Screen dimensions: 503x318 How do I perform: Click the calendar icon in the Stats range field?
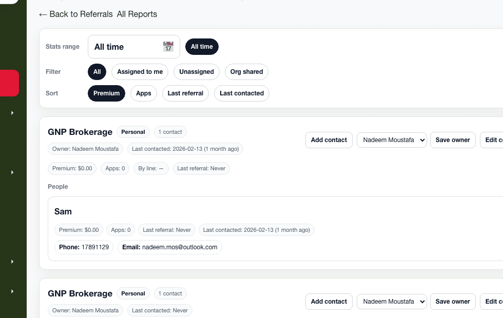168,47
